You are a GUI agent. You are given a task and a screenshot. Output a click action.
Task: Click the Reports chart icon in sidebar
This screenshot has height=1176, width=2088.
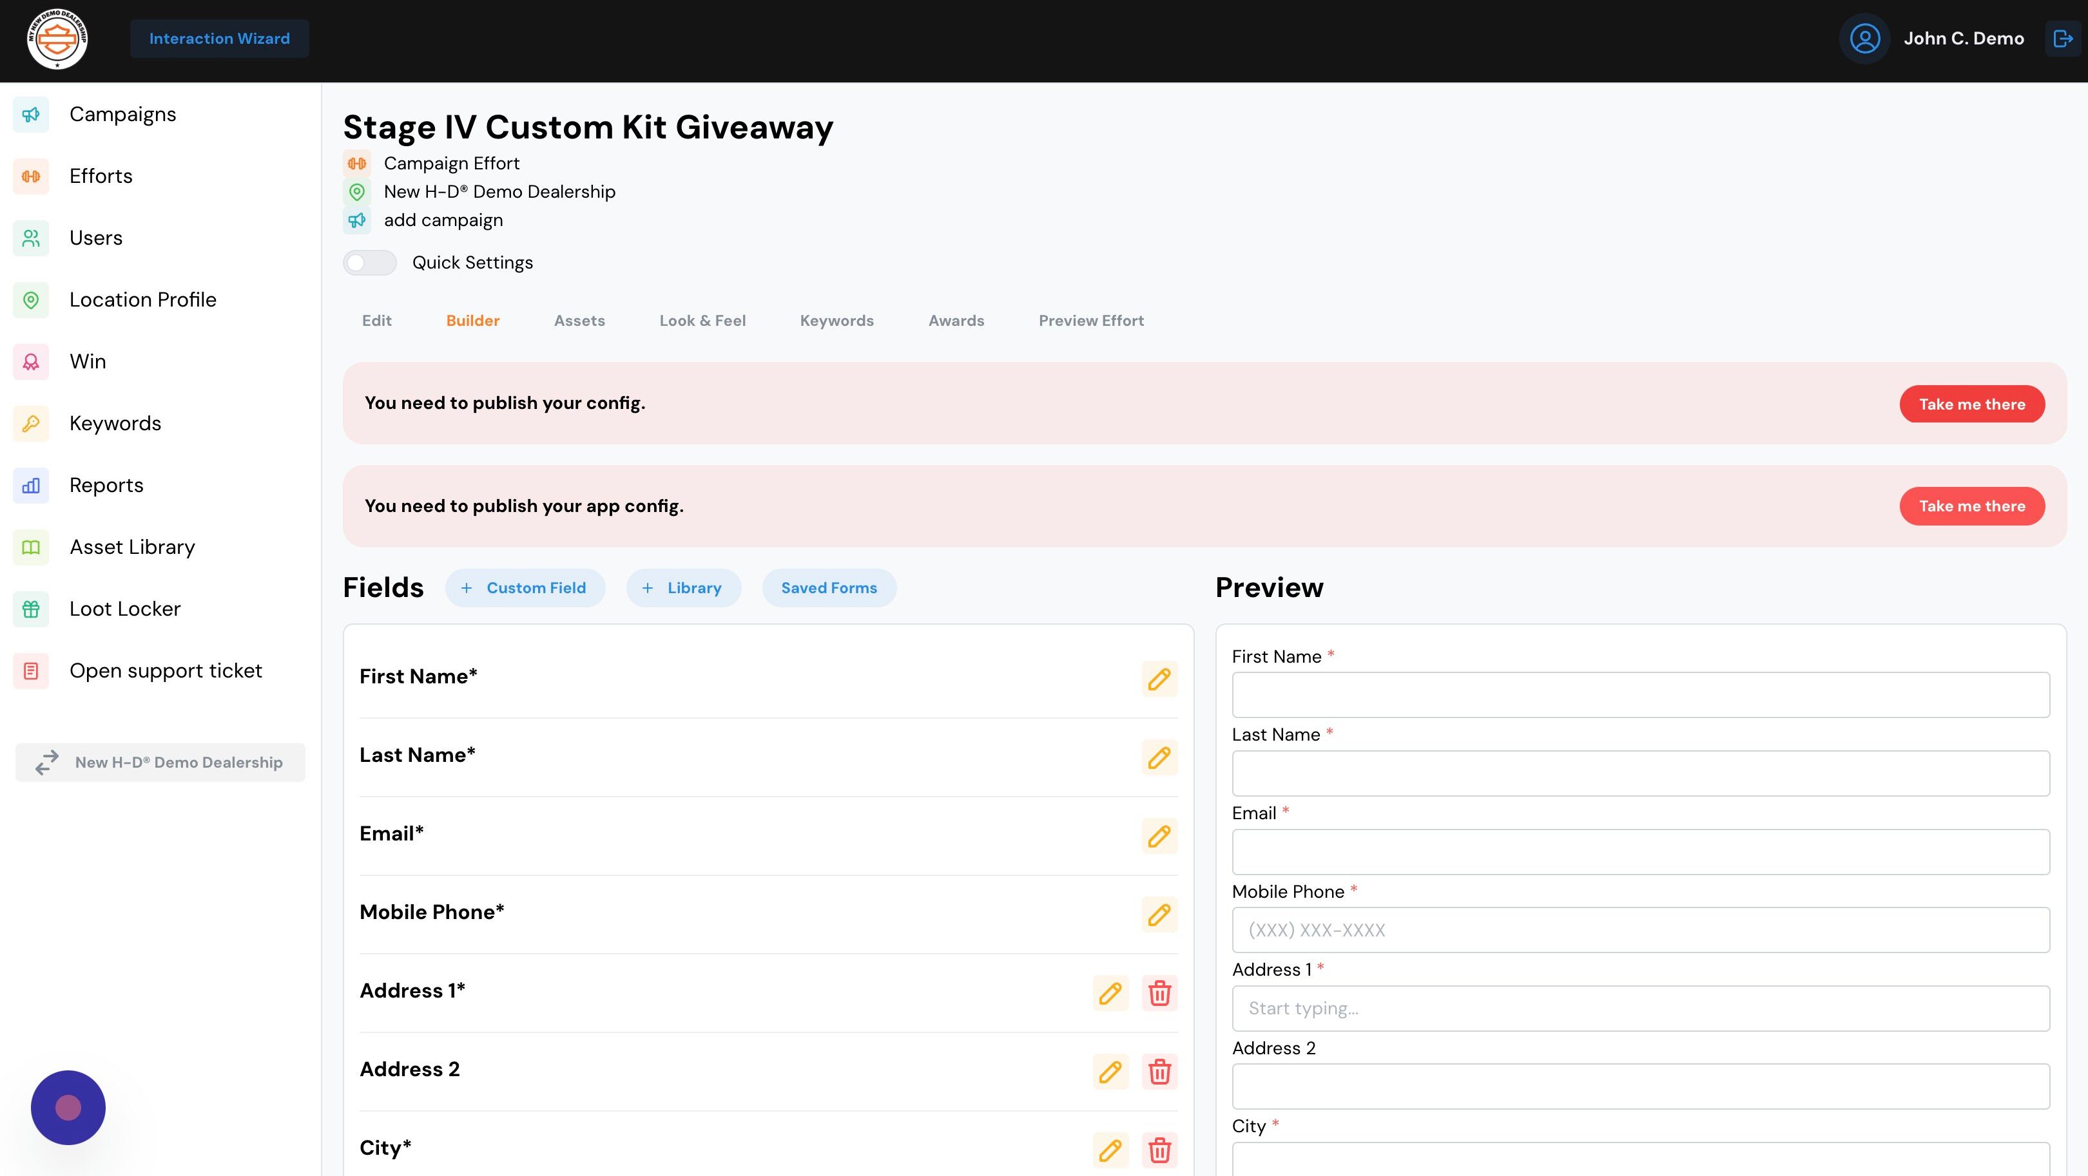pos(31,485)
